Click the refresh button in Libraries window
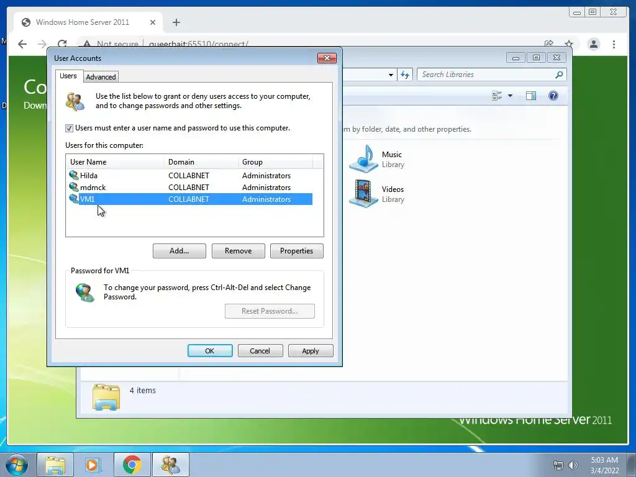 (405, 75)
